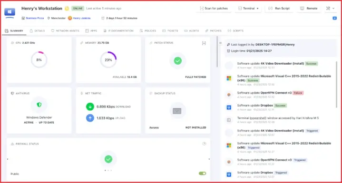Click the FULLY PATCHED status text
The height and width of the screenshot is (183, 342).
click(195, 77)
